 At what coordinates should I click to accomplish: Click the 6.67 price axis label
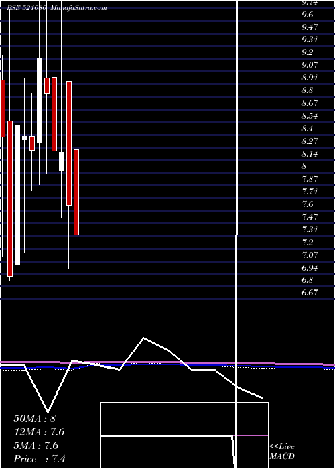(310, 293)
